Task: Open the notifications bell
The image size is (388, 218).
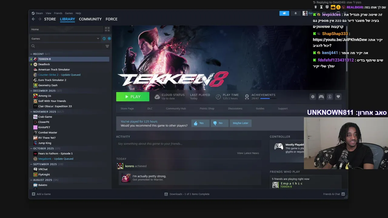Action: point(296,13)
